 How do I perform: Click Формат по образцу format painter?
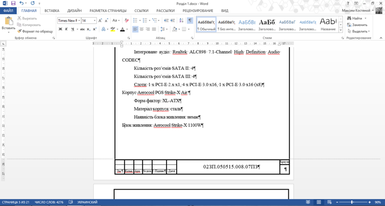[x=35, y=31]
